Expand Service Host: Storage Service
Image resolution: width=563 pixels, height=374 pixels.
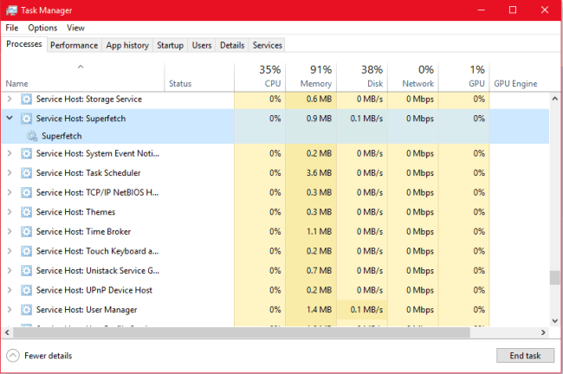coord(10,99)
